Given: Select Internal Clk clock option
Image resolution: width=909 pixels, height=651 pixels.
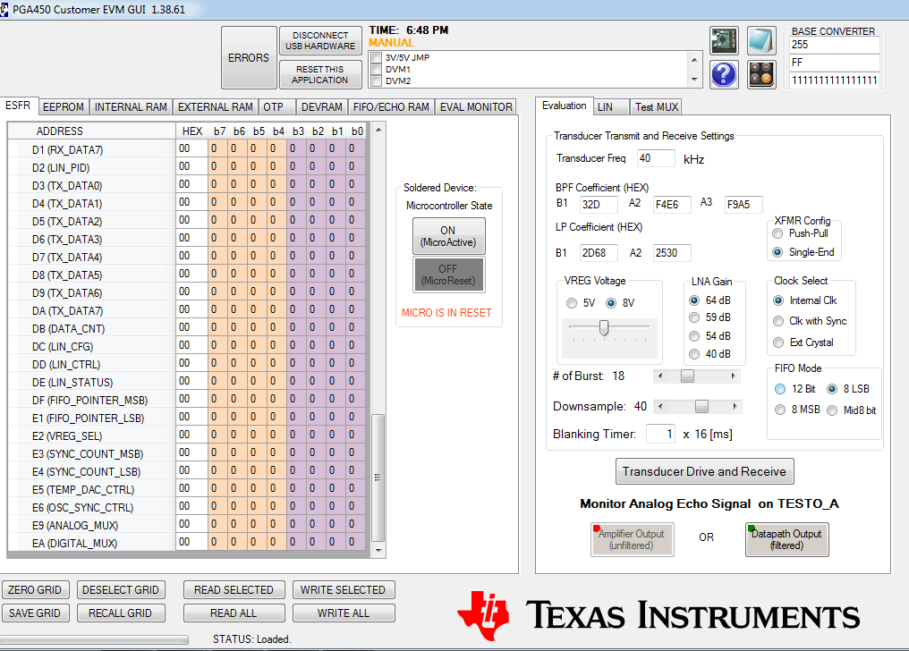Looking at the screenshot, I should [778, 300].
